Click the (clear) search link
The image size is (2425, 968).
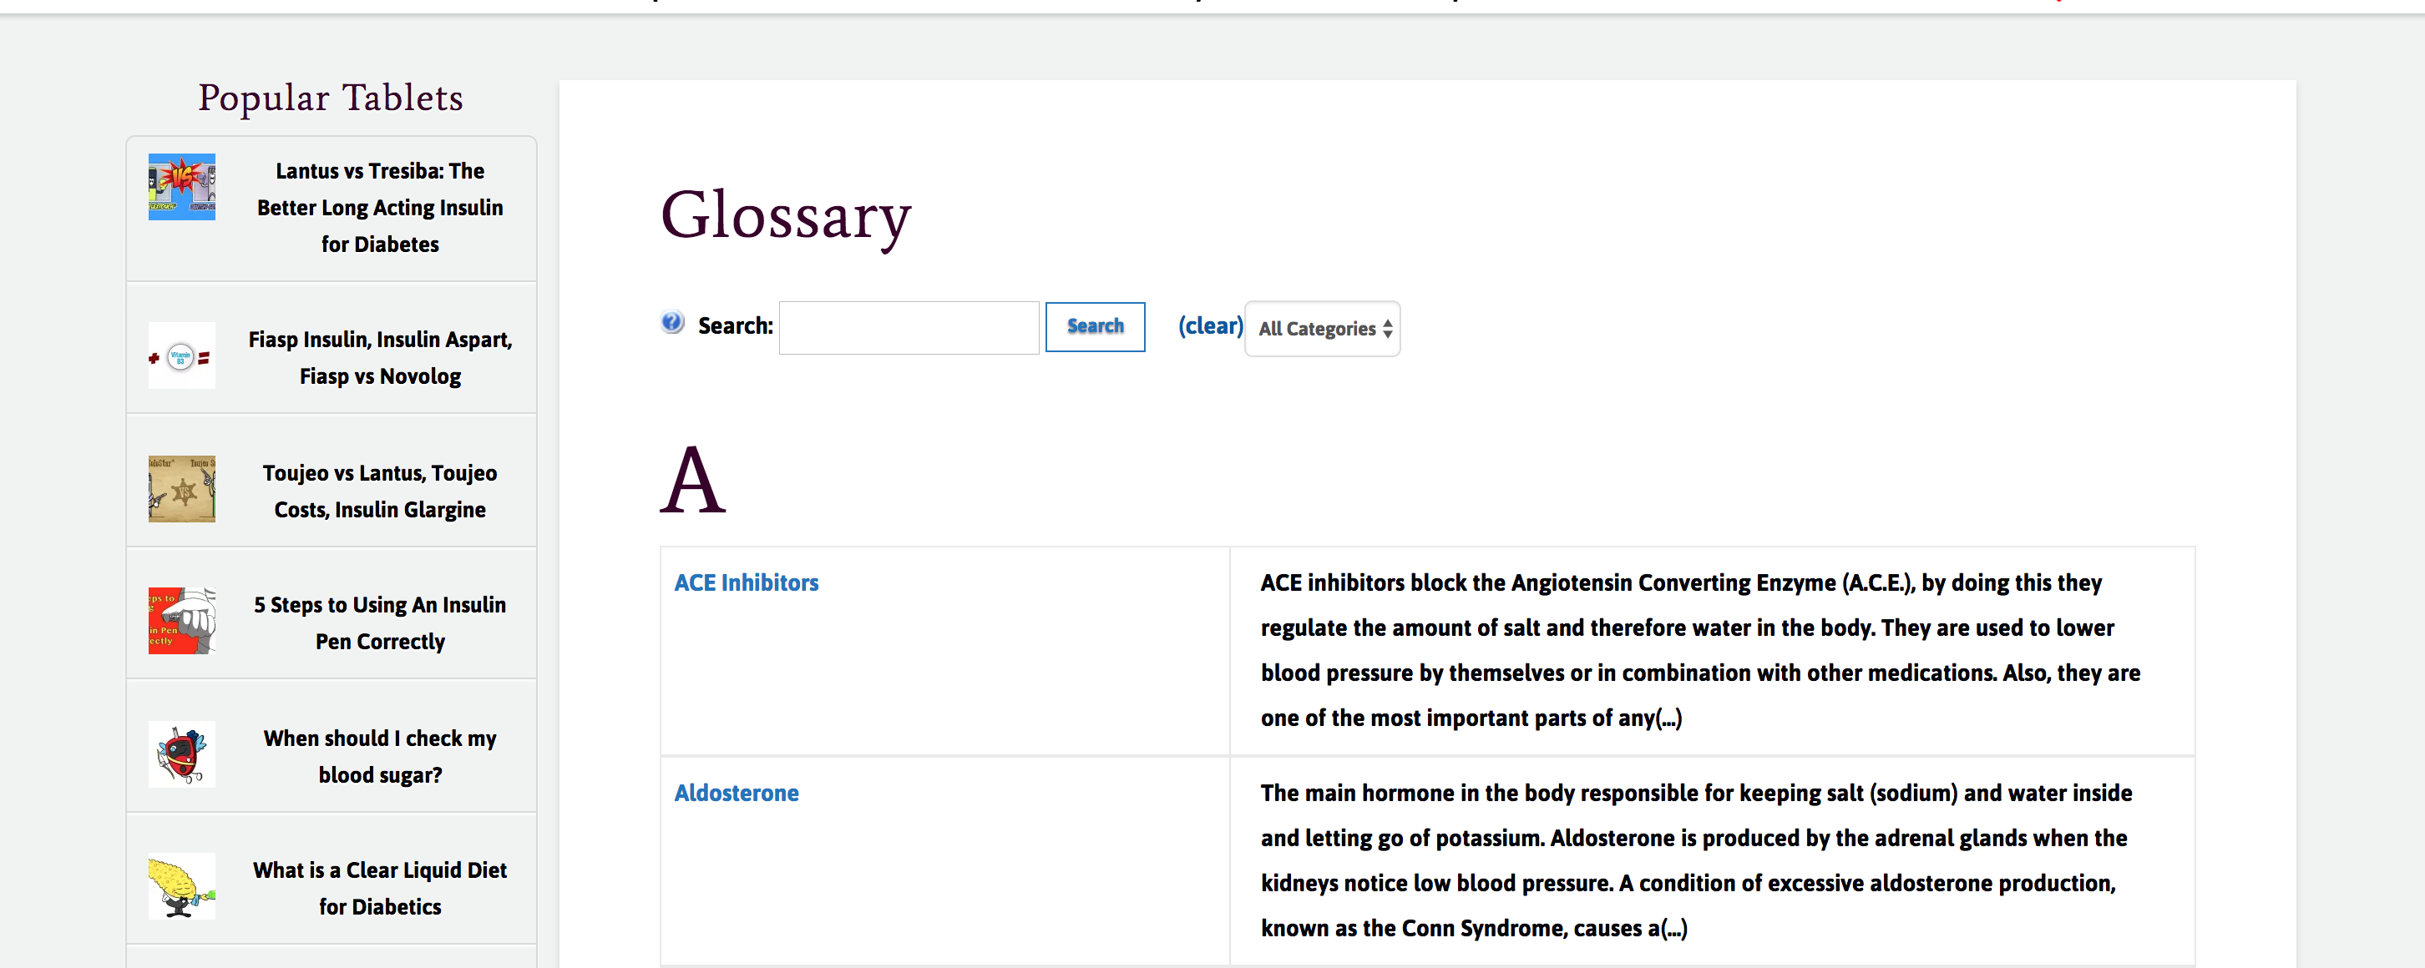click(1210, 325)
